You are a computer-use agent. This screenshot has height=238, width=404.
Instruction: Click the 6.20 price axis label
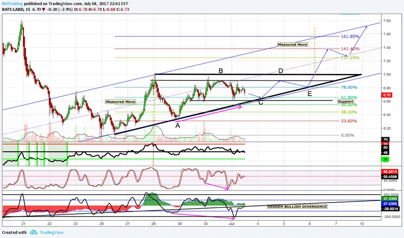click(x=387, y=129)
